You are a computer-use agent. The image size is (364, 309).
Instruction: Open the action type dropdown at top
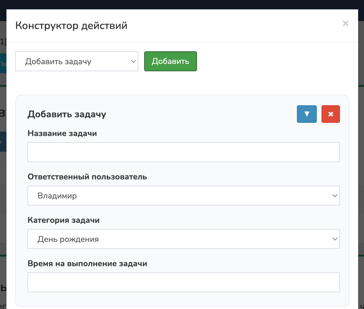(x=76, y=61)
